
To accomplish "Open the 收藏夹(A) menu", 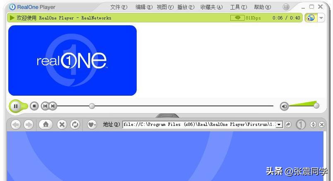I will point(212,7).
